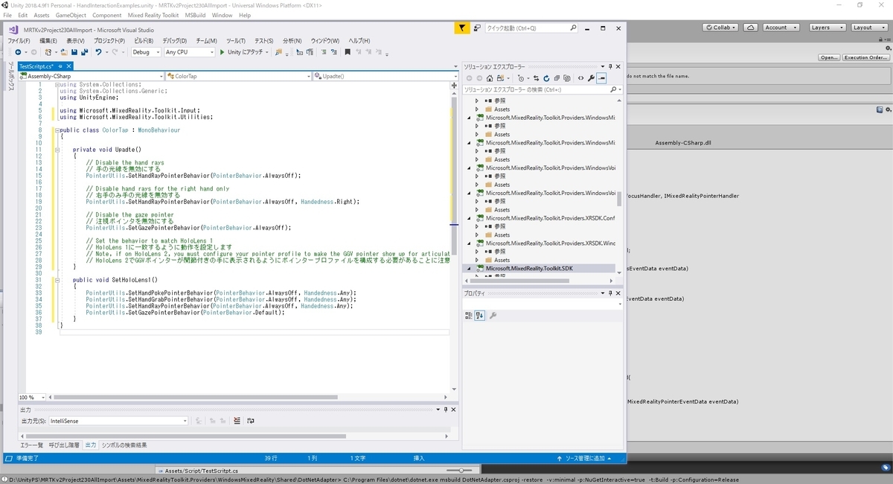Click the Alphabetical sort icon in Properties panel
Screen dimensions: 893x484
point(479,315)
